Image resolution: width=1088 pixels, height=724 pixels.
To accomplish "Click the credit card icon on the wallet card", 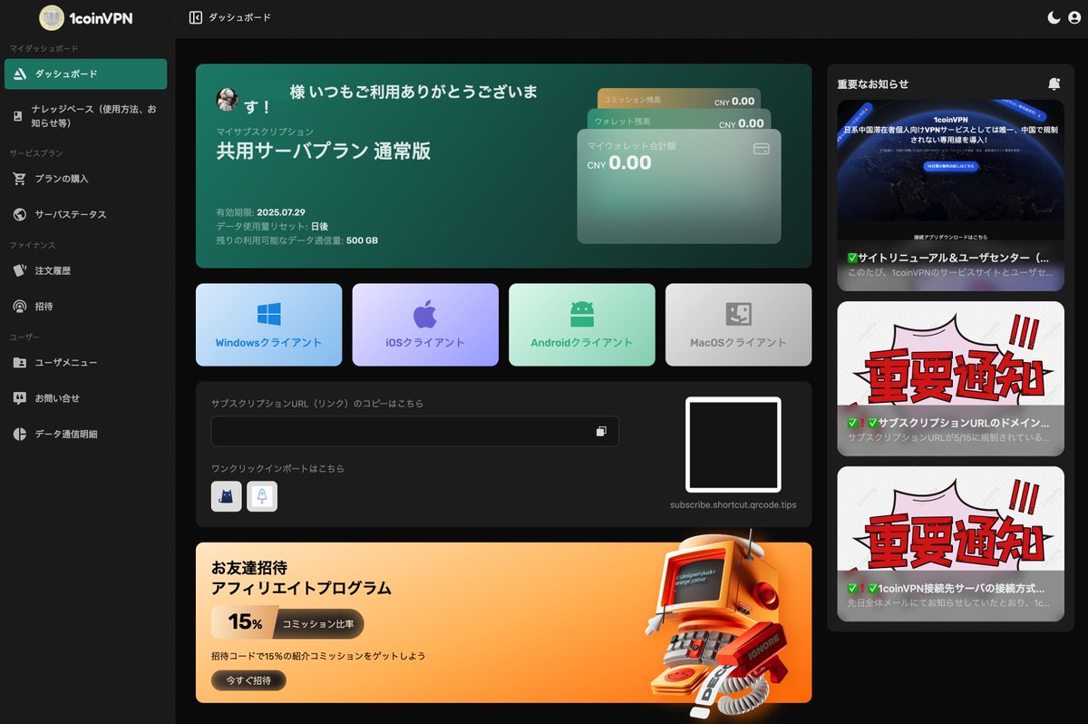I will click(x=762, y=149).
